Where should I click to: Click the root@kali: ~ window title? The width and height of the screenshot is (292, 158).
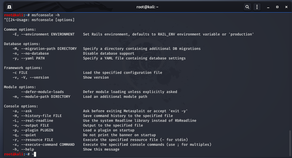(147, 7)
